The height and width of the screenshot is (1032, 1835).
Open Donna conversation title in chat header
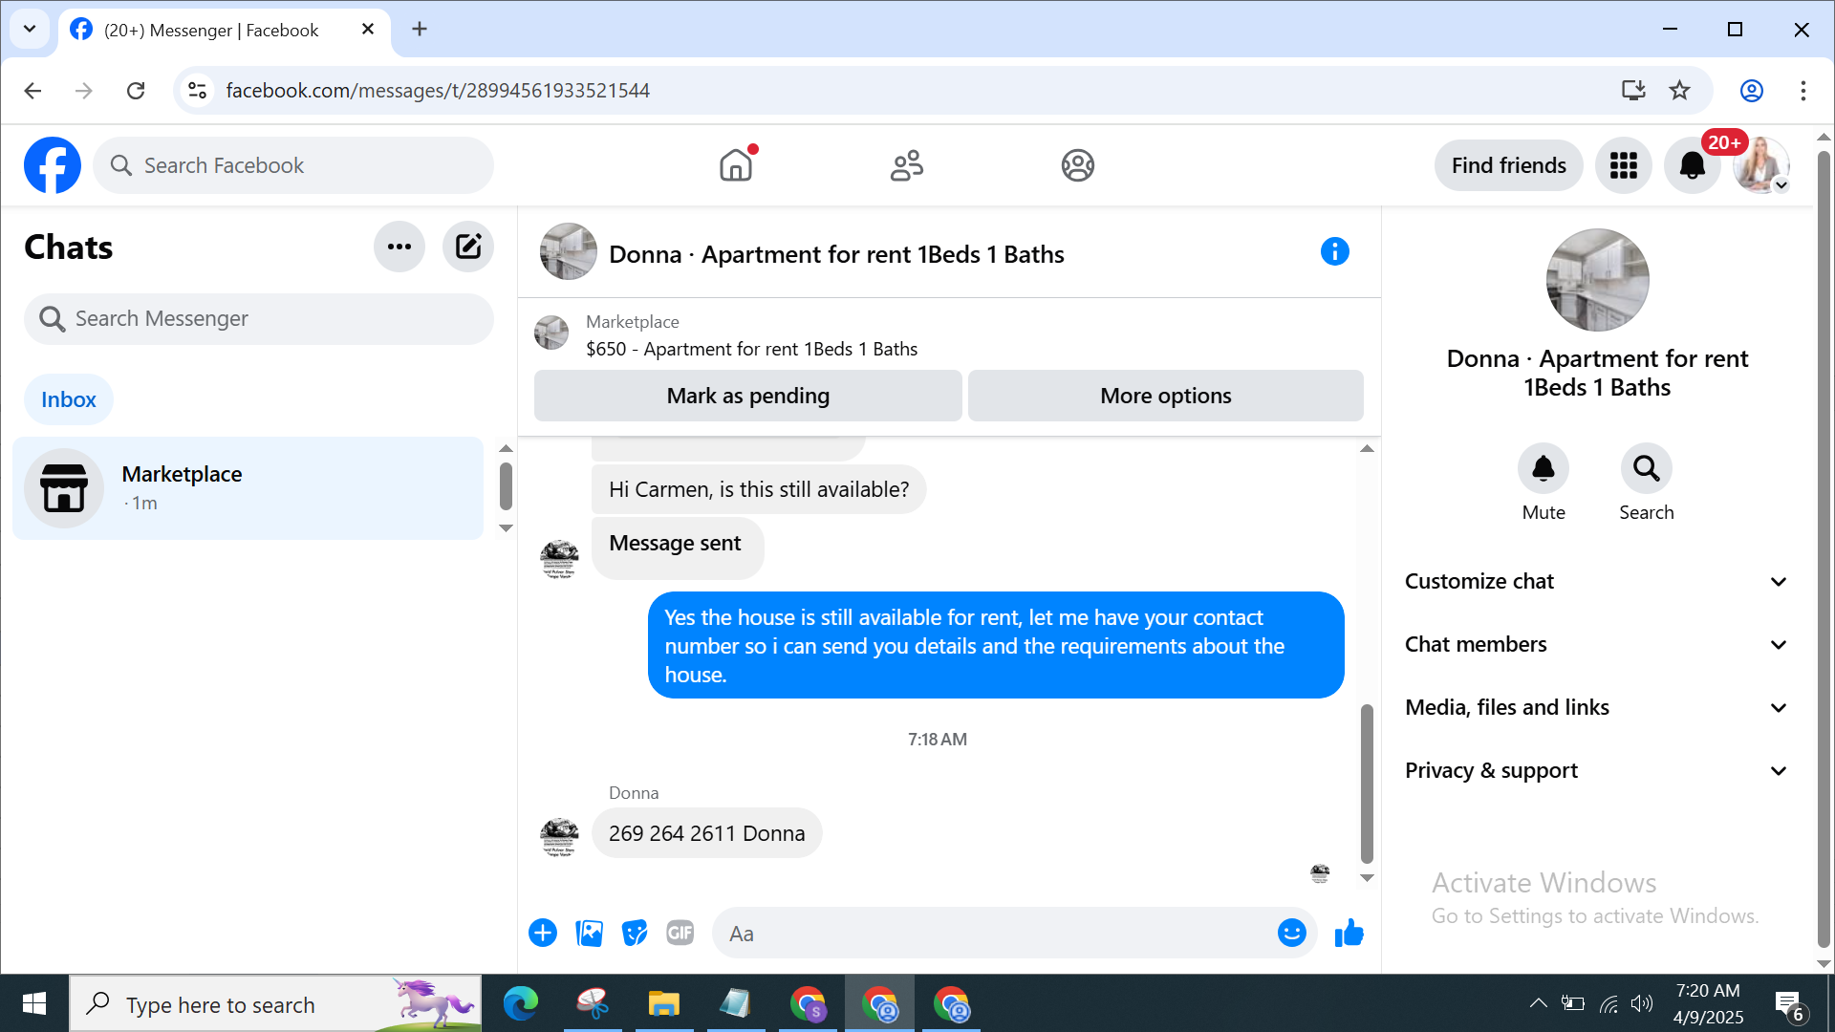point(836,254)
